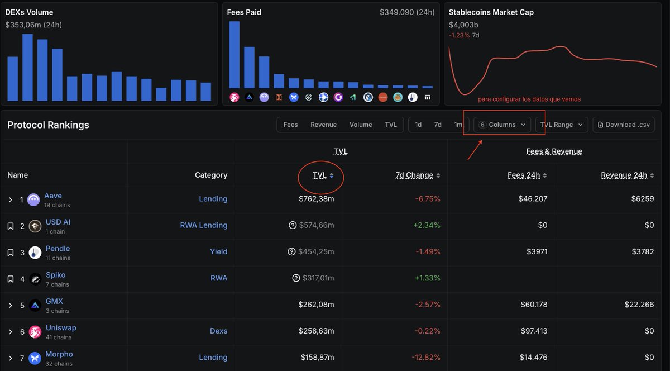This screenshot has height=371, width=670.
Task: Click the GMX logo in row 5
Action: (x=35, y=305)
